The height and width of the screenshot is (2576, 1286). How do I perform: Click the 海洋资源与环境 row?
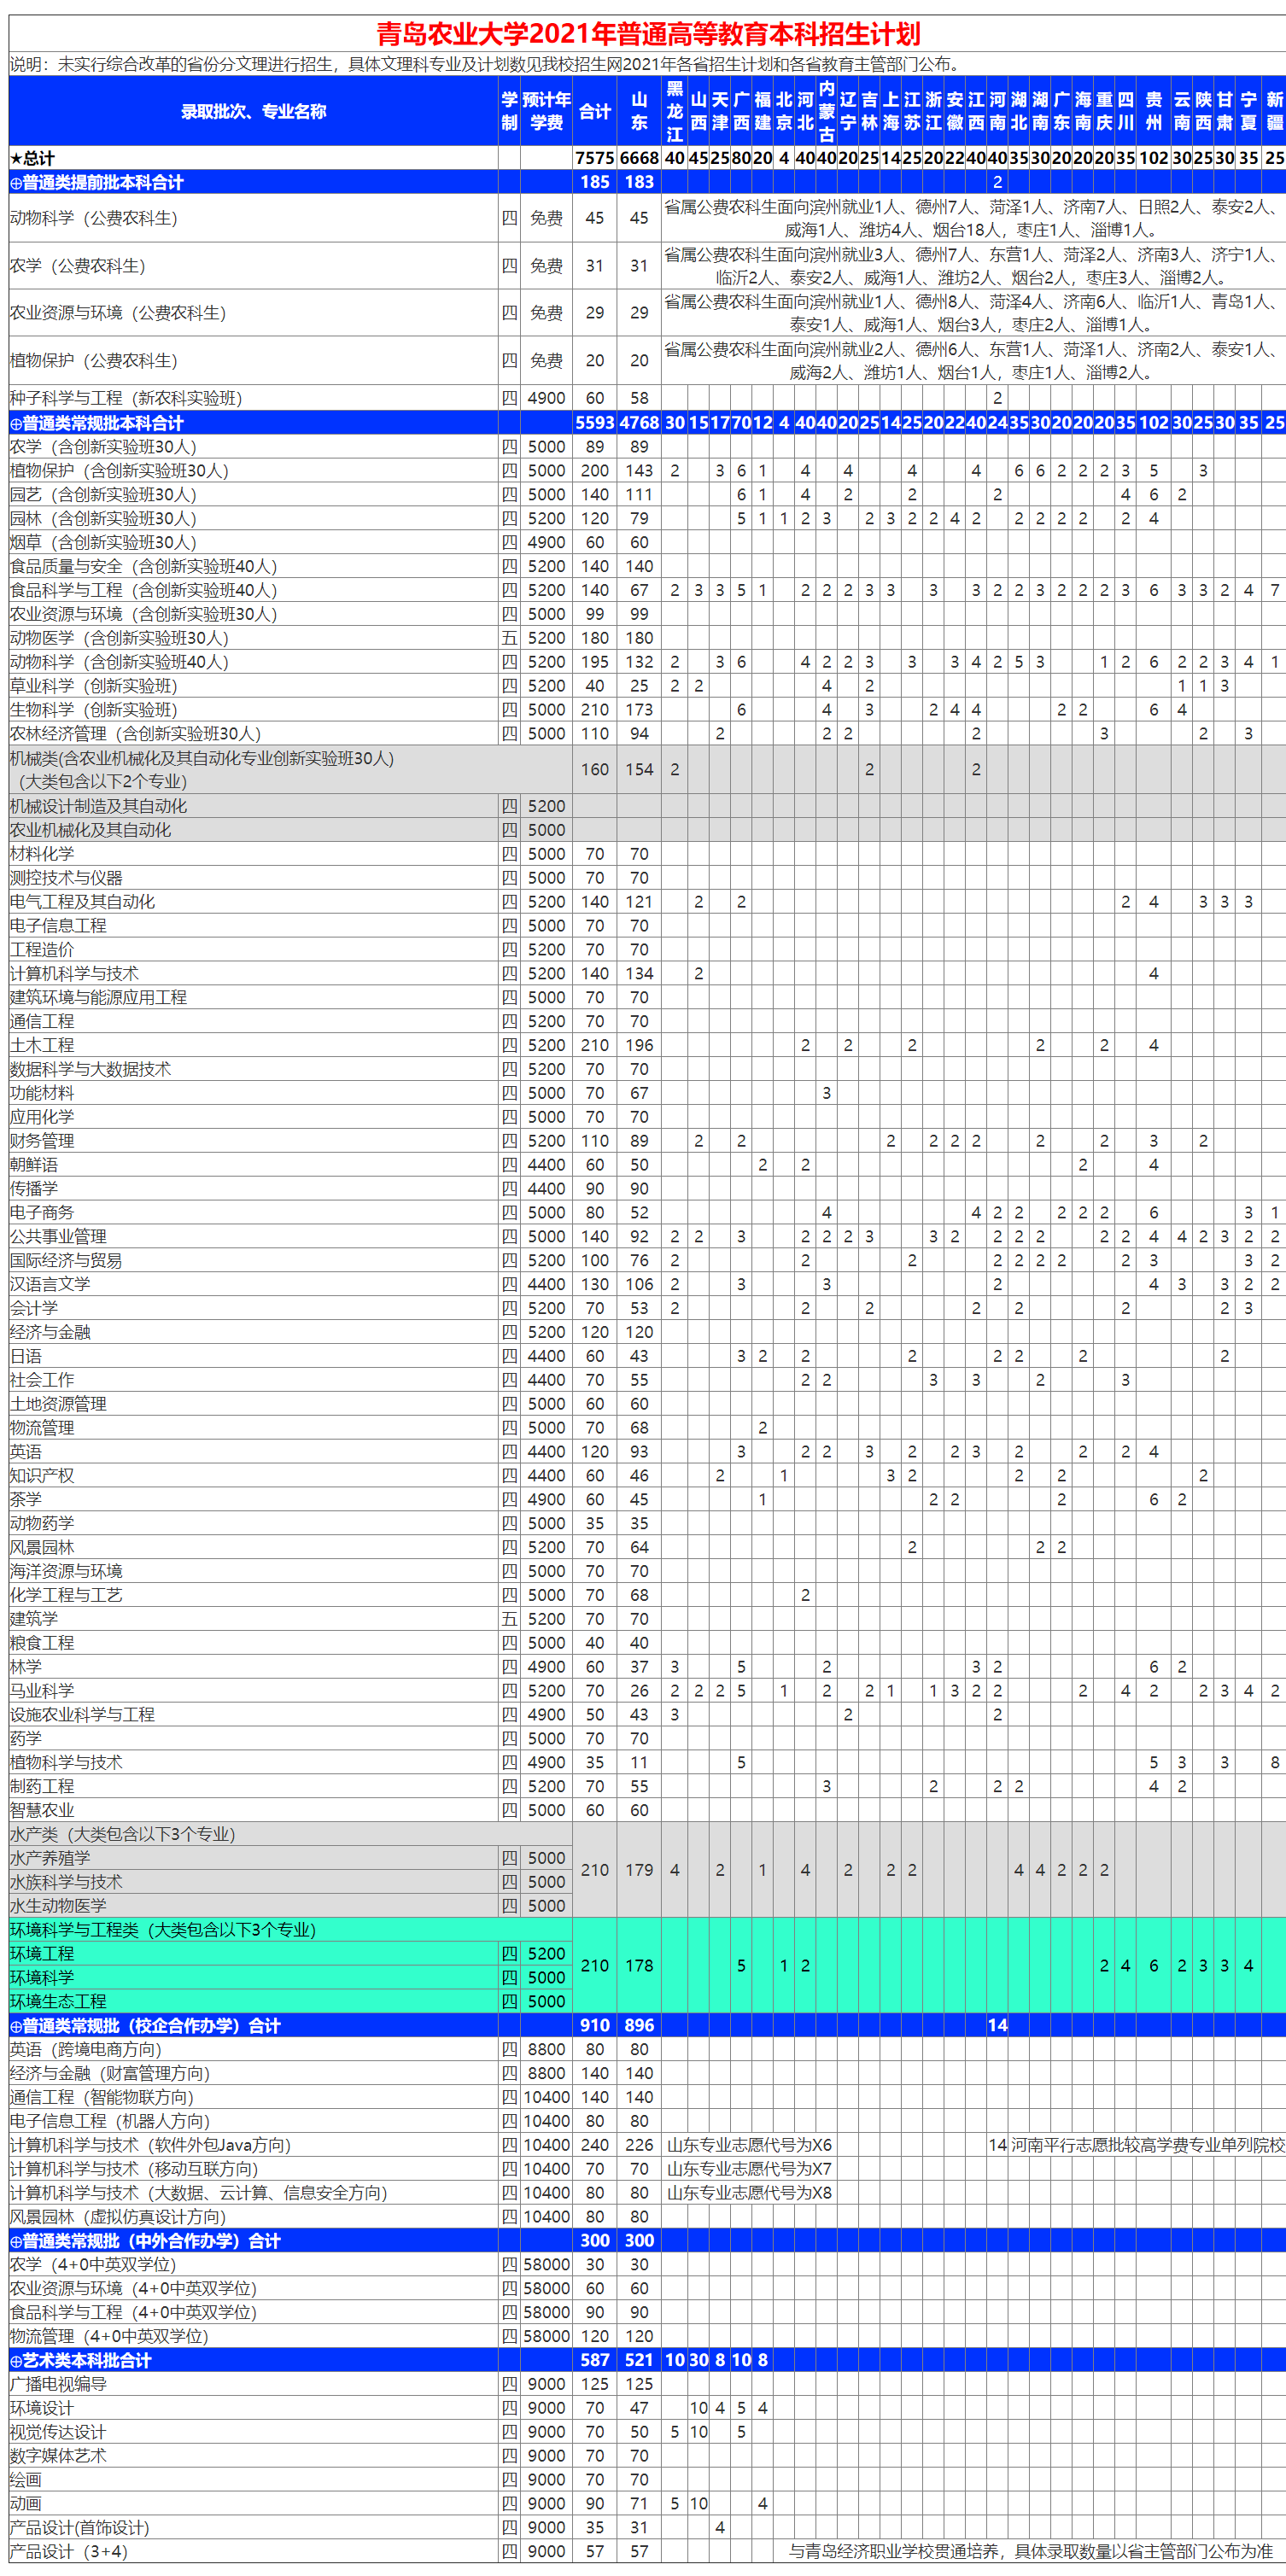click(647, 1571)
